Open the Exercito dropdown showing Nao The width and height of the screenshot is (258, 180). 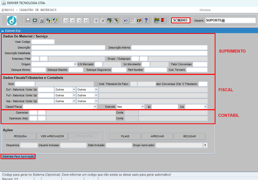143,107
